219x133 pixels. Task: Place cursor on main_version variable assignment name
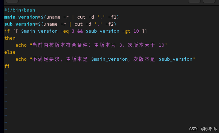coord(21,17)
